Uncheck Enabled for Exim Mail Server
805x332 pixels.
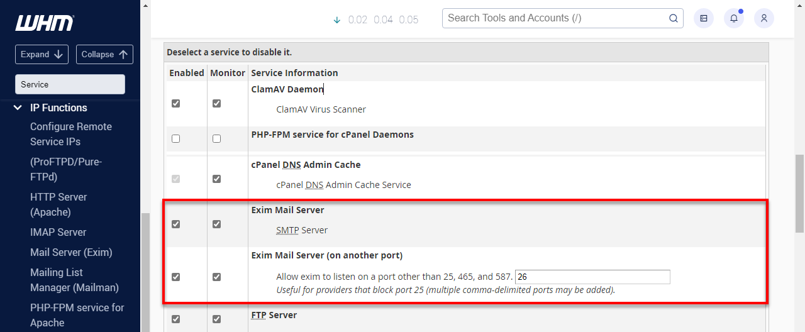(x=175, y=224)
